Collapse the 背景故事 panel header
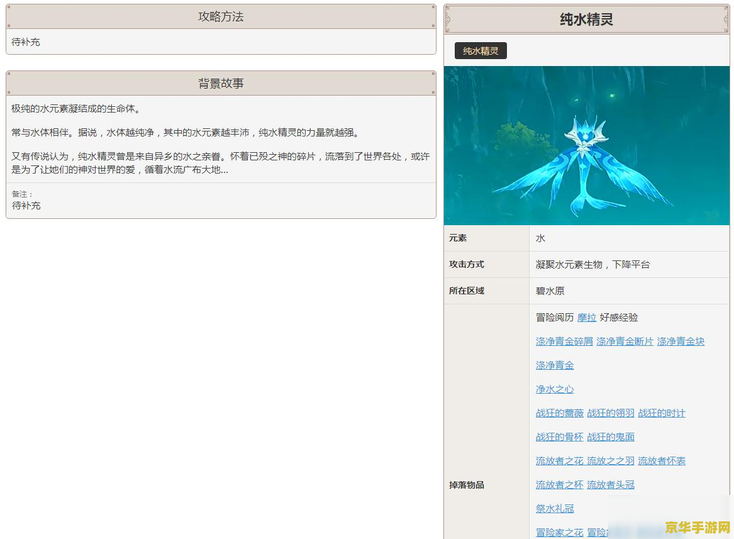This screenshot has height=539, width=734. (x=220, y=82)
